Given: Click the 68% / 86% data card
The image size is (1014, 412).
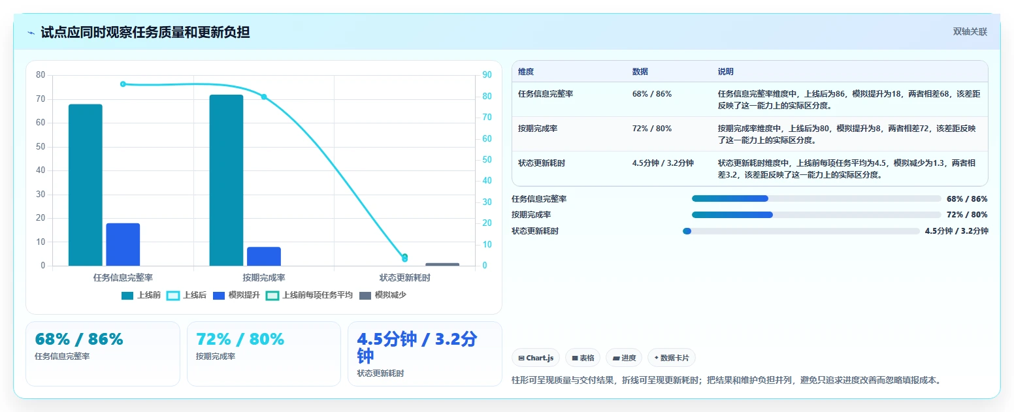Looking at the screenshot, I should (103, 353).
